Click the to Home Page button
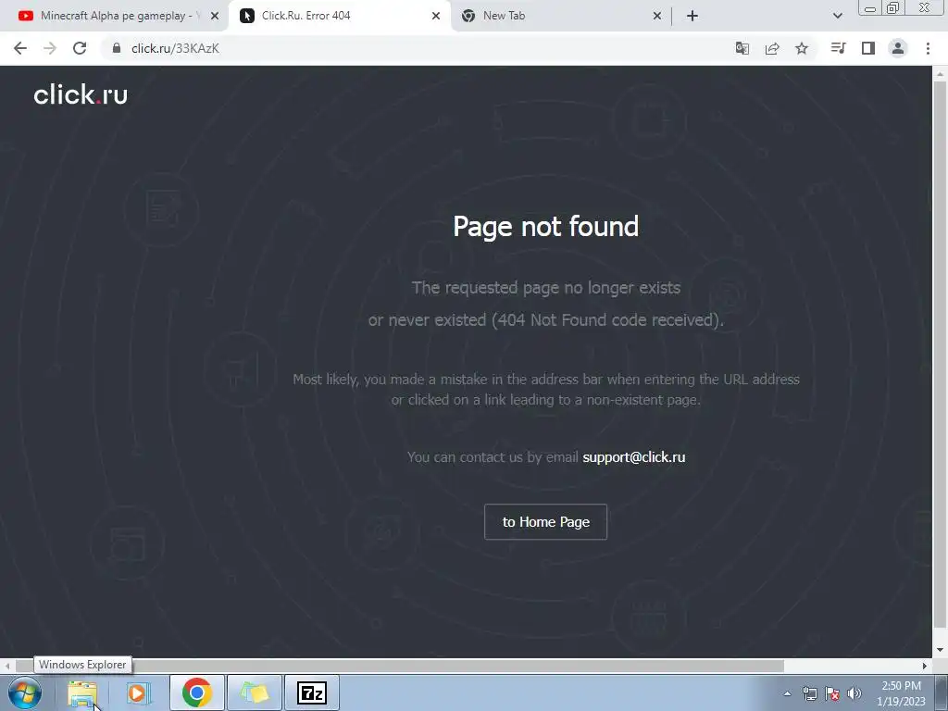This screenshot has height=711, width=948. [545, 522]
